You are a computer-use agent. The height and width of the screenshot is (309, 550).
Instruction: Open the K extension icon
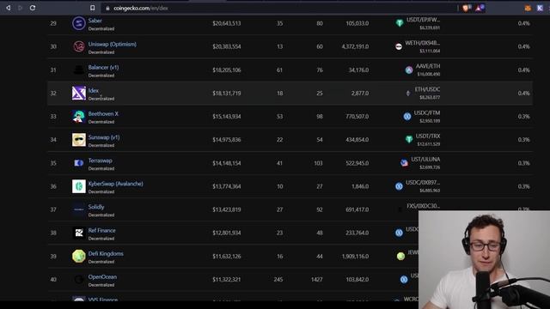click(x=540, y=8)
